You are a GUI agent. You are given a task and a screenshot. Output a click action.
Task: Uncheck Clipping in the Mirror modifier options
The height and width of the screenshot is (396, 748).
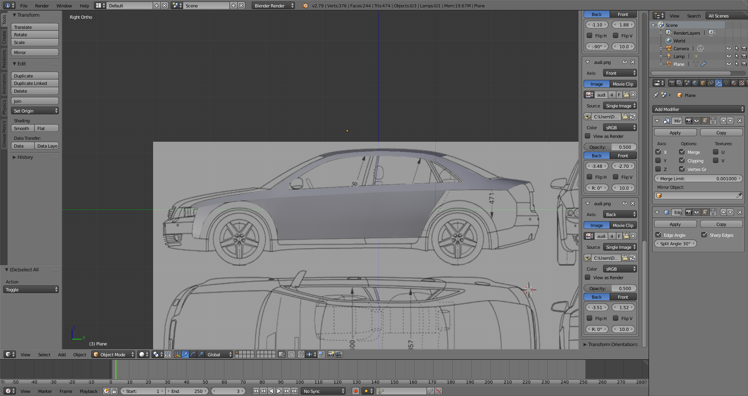682,160
